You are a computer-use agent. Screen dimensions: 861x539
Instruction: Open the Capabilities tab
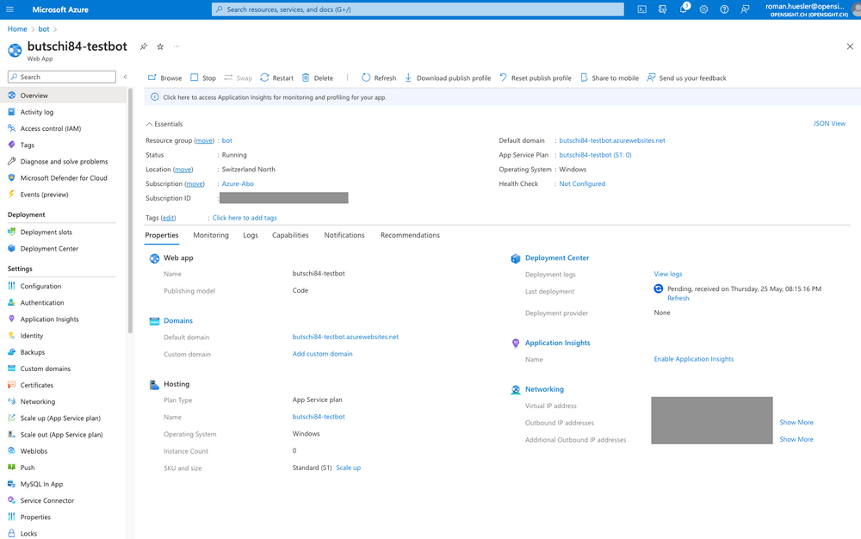290,235
